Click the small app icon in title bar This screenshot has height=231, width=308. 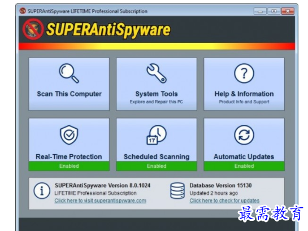click(x=23, y=11)
